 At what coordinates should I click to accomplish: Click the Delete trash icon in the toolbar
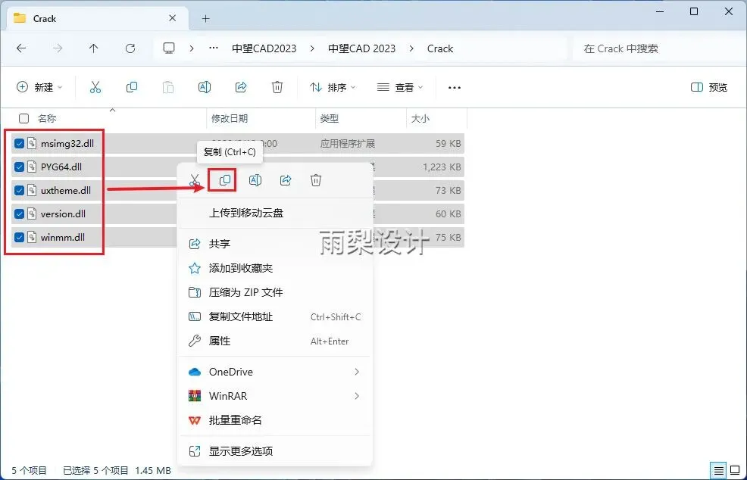coord(277,87)
